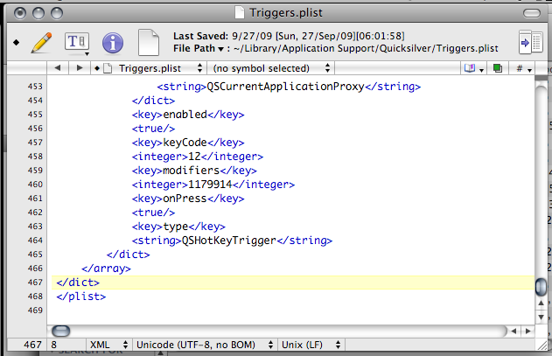Click the next document arrow
This screenshot has height=356, width=552.
[78, 68]
